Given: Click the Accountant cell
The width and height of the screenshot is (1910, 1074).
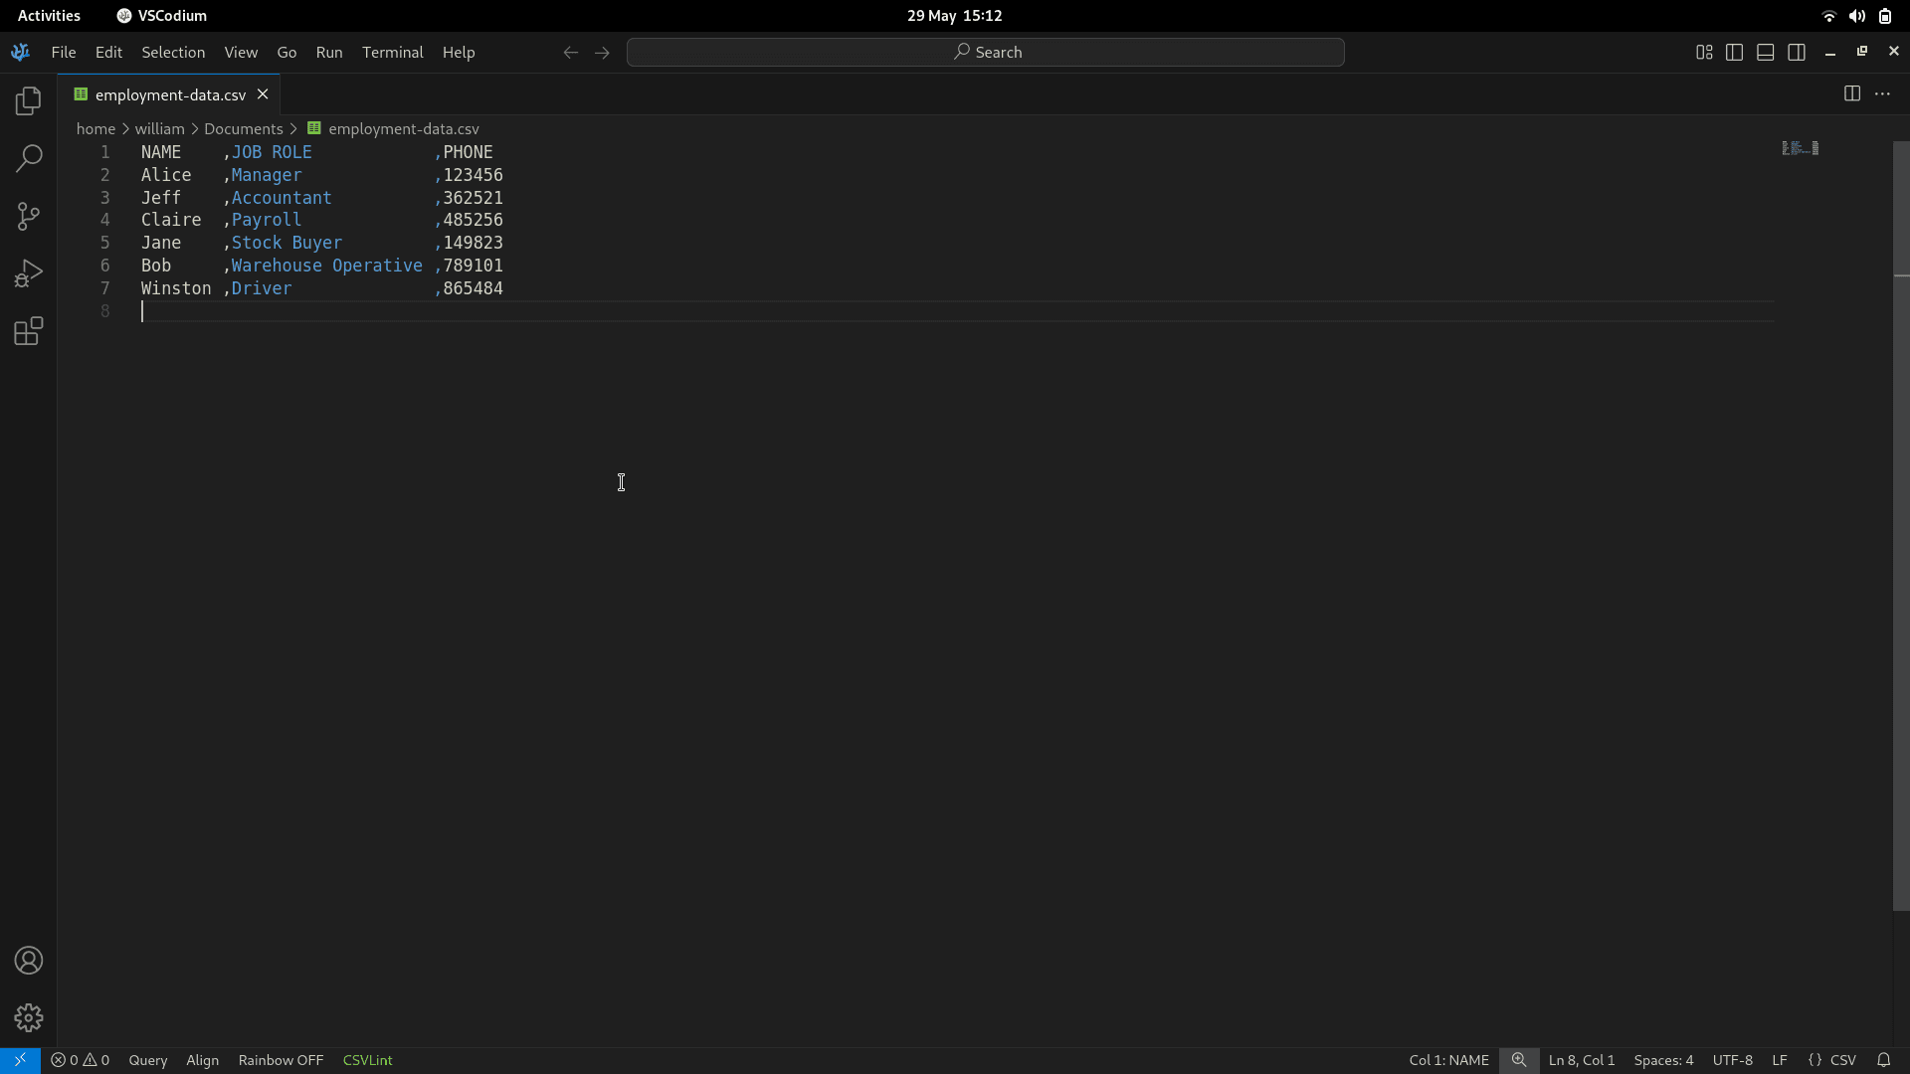Looking at the screenshot, I should click(x=282, y=198).
